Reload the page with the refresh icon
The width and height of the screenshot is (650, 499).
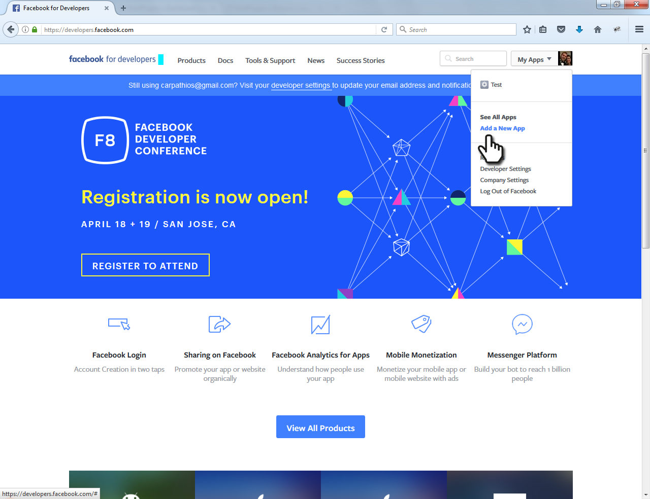(x=384, y=29)
